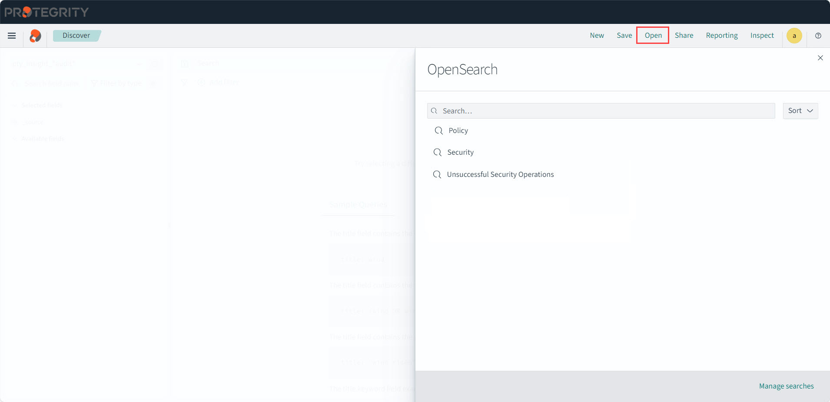Expand the Sort dropdown
The image size is (830, 402).
800,111
